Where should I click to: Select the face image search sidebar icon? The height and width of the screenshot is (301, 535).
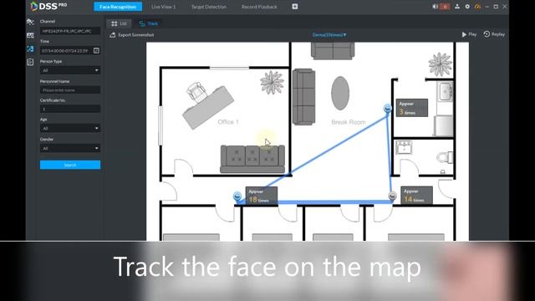[x=30, y=35]
